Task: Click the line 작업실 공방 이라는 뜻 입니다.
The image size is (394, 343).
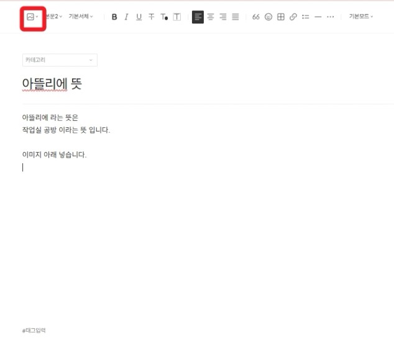Action: 66,130
